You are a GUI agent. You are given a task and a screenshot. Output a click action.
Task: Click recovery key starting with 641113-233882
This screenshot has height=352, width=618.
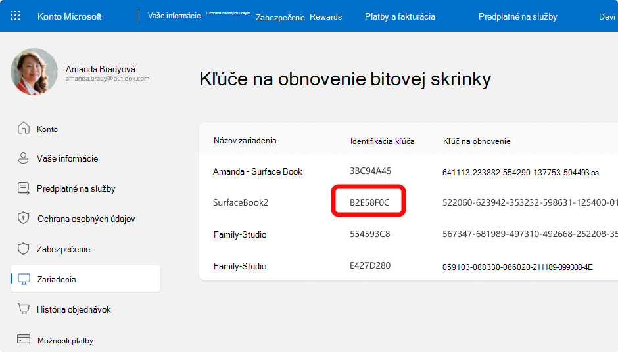point(520,173)
